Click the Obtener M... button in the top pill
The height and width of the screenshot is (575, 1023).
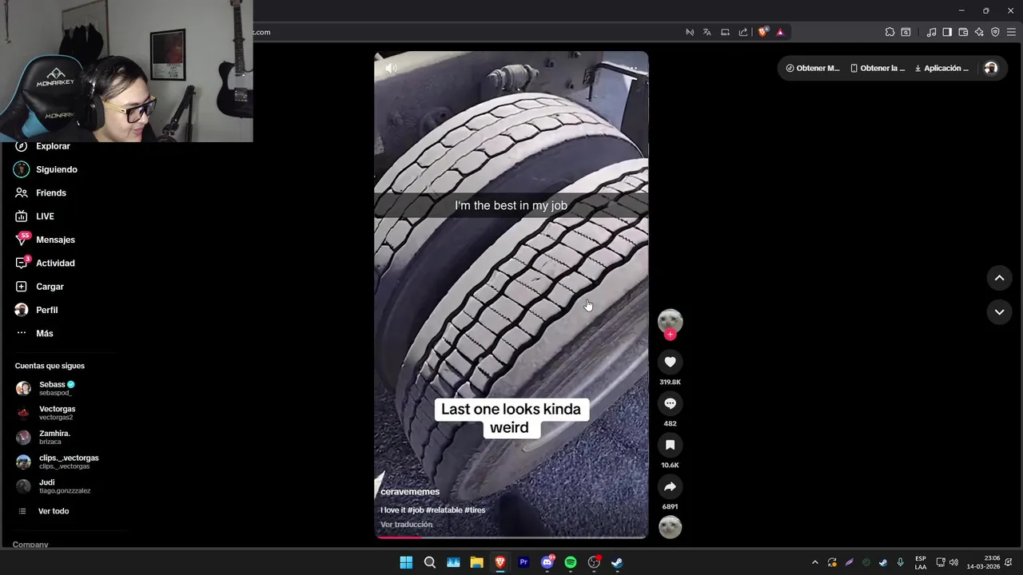click(x=813, y=68)
